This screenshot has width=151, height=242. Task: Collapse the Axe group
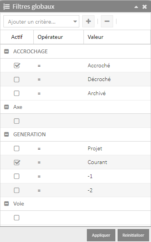pos(6,107)
